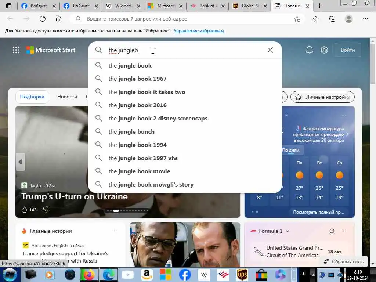Add this page to favorites star
Screen dimensions: 376x282
pos(297,19)
